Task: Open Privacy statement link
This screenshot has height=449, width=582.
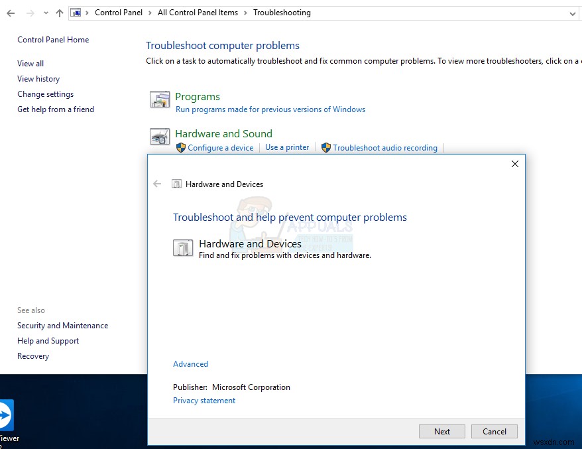Action: (204, 401)
